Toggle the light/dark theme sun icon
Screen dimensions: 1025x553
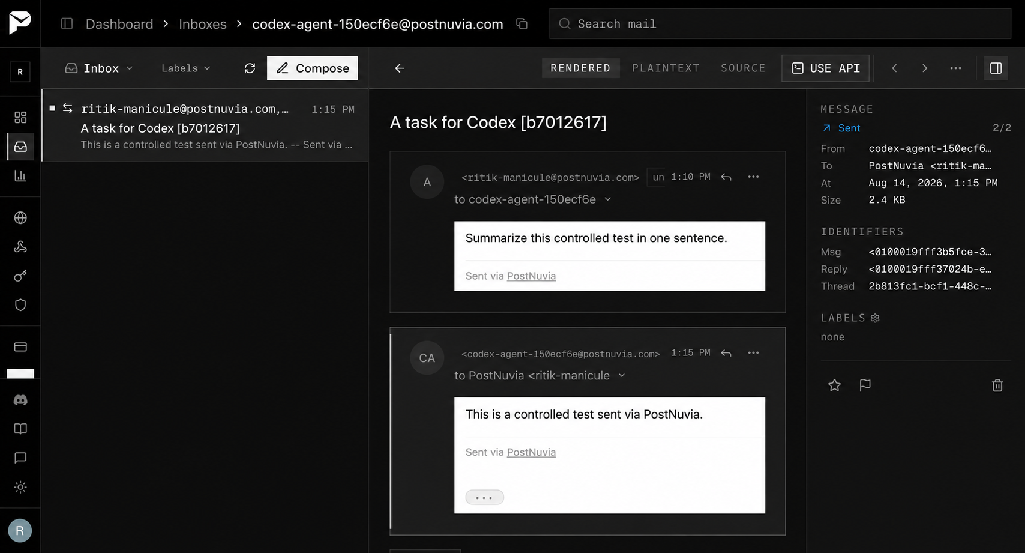20,487
